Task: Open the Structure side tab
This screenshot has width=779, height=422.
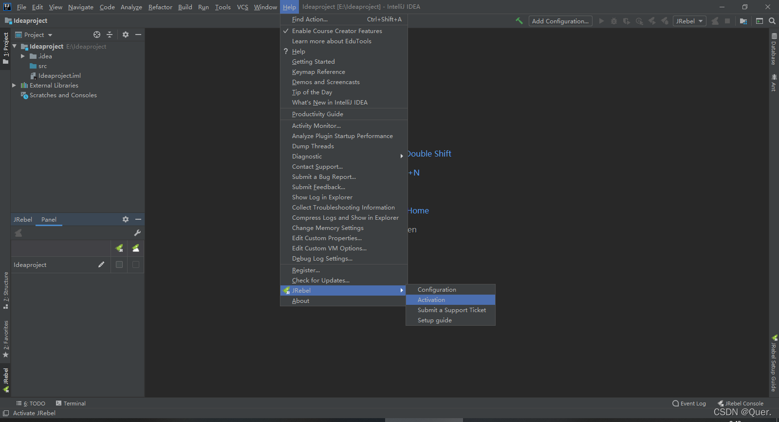Action: pos(6,290)
